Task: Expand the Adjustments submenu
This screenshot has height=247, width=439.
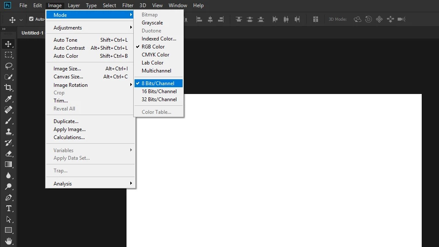Action: click(90, 28)
